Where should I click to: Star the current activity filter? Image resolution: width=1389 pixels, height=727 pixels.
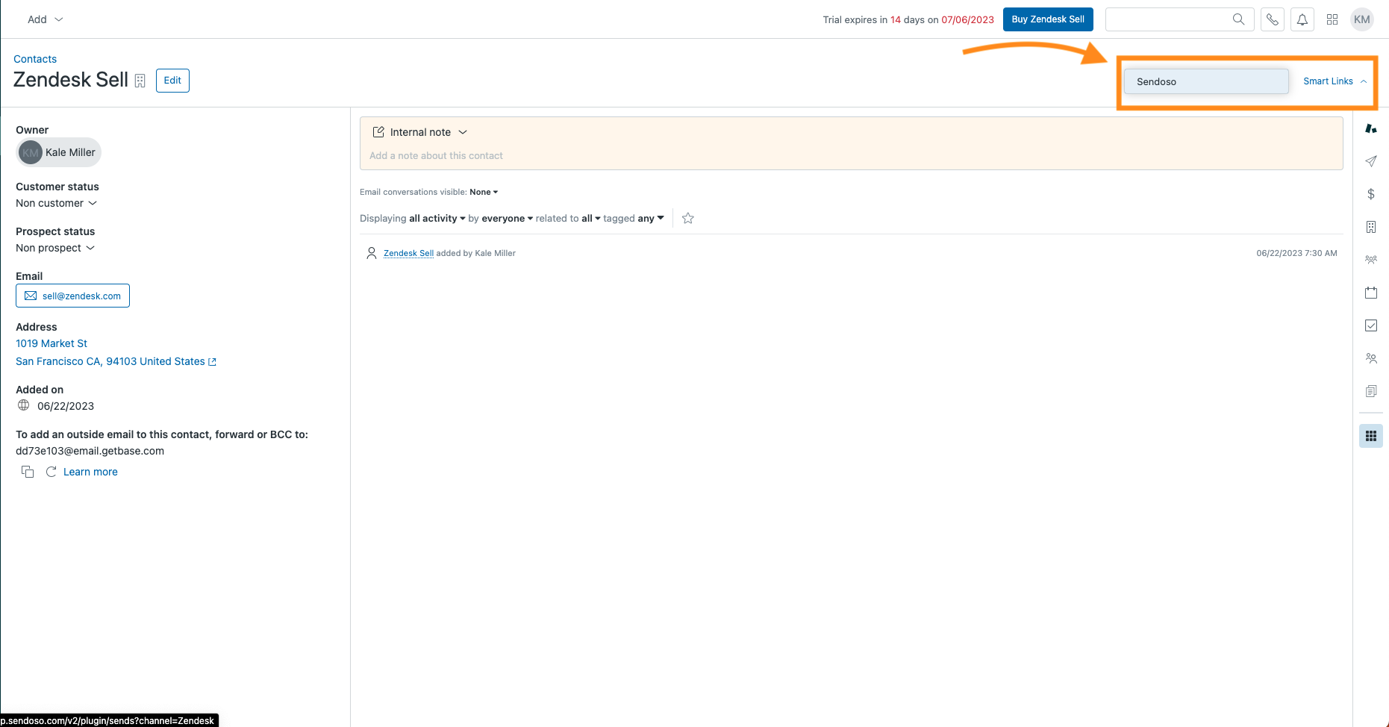click(688, 218)
